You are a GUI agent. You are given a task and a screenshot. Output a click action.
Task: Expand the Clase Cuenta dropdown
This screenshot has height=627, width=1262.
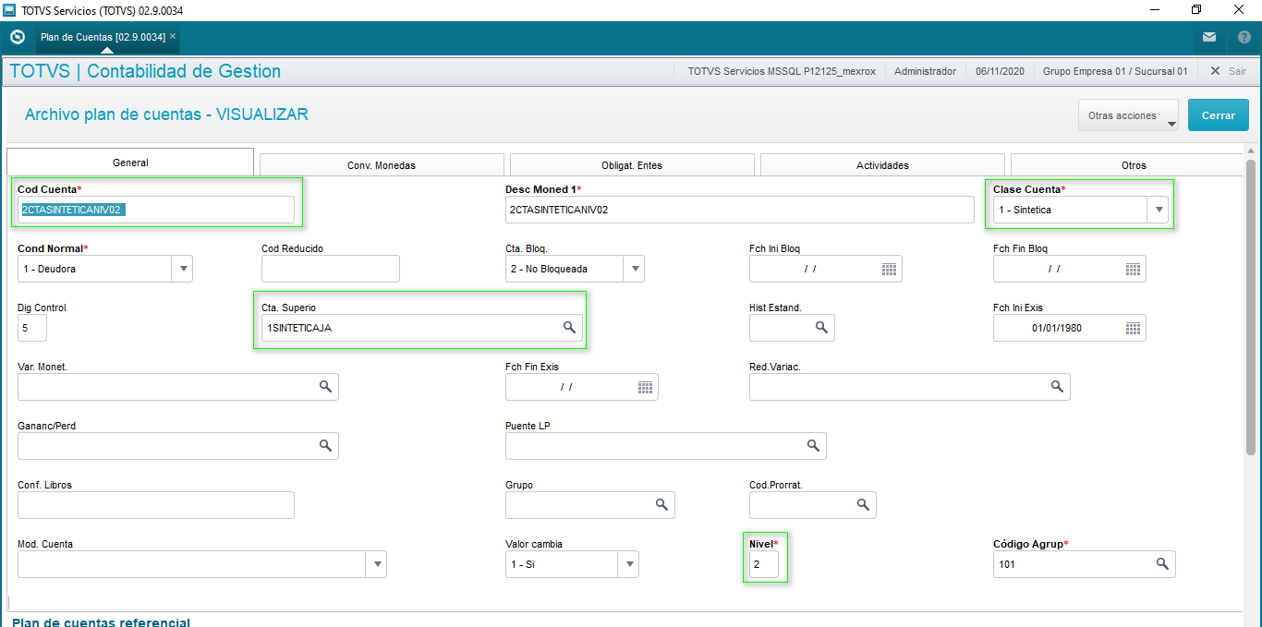point(1159,210)
